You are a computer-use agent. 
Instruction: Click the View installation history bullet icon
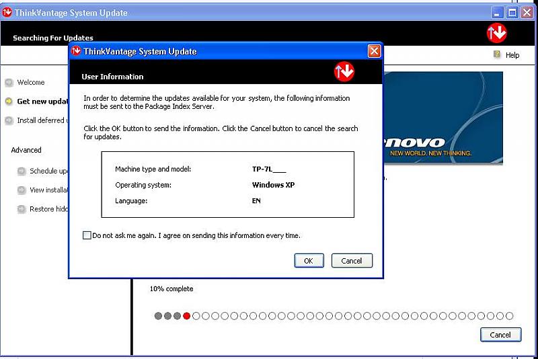coord(22,190)
